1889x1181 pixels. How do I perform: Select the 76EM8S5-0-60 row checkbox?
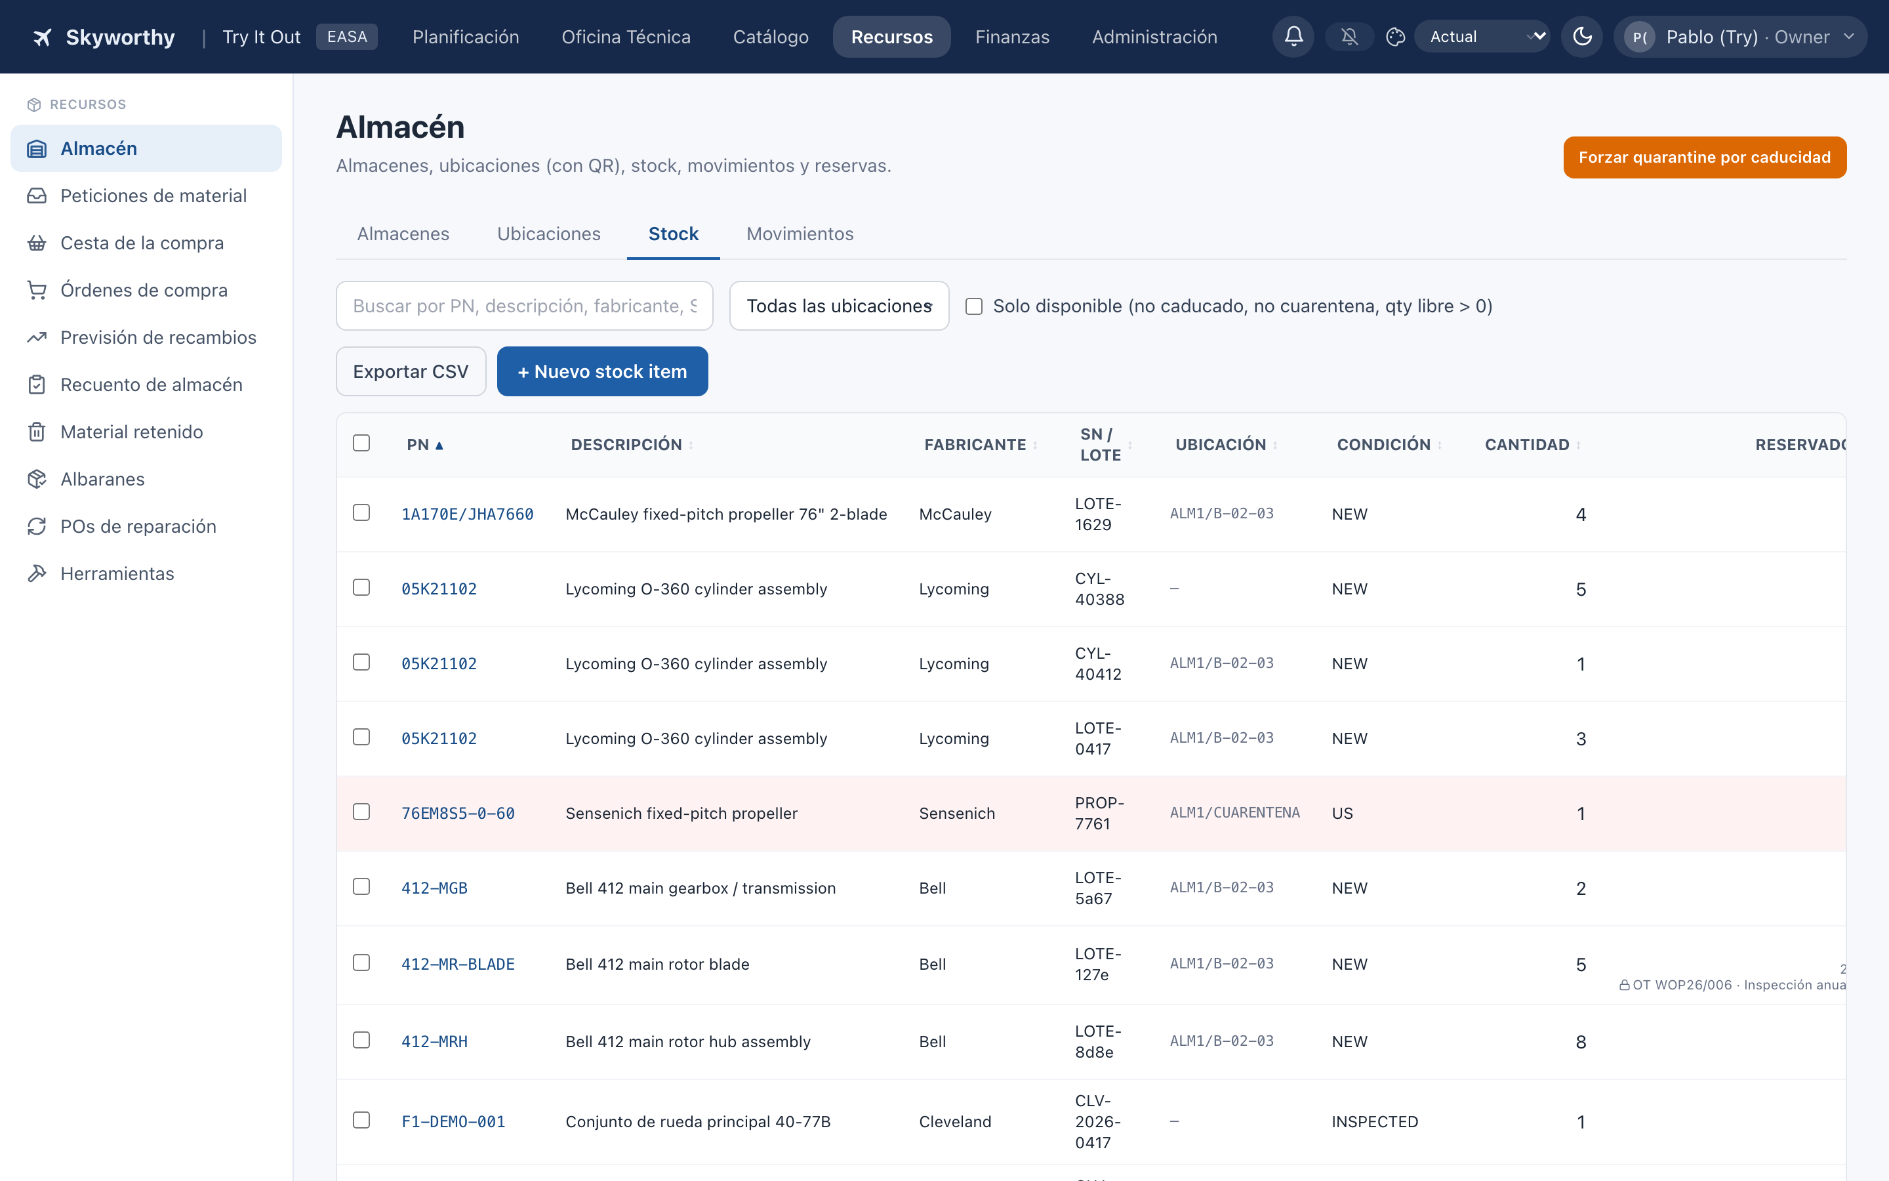click(361, 812)
